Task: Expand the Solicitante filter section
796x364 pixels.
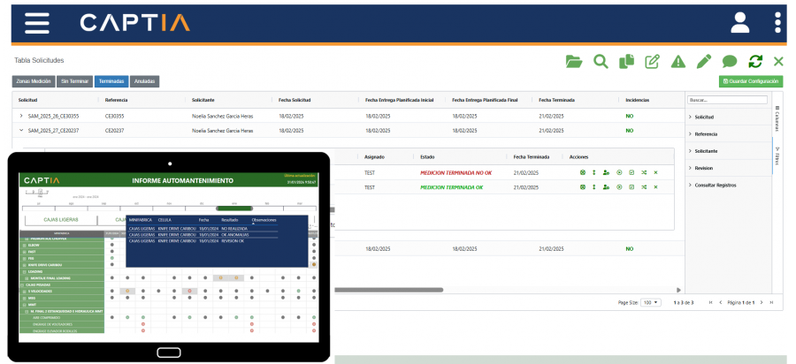Action: coord(691,151)
